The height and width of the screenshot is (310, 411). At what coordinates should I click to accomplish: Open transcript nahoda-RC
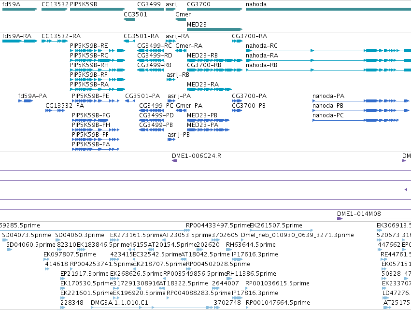pyautogui.click(x=262, y=46)
